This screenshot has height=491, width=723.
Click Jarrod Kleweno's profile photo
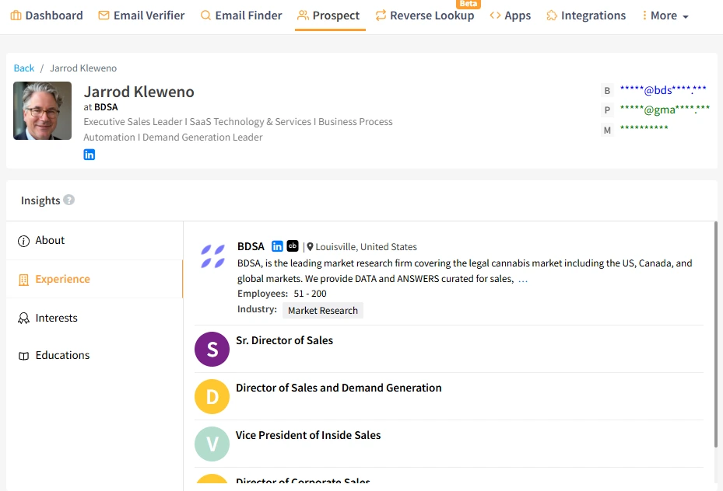(x=43, y=110)
